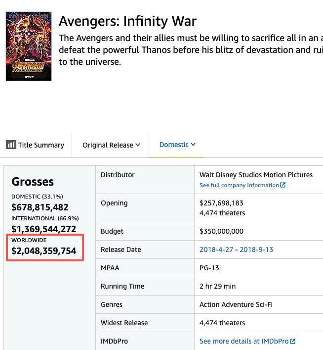Click the Walt Disney Studios Motion Pictures text
This screenshot has height=350, width=323.
pyautogui.click(x=256, y=175)
